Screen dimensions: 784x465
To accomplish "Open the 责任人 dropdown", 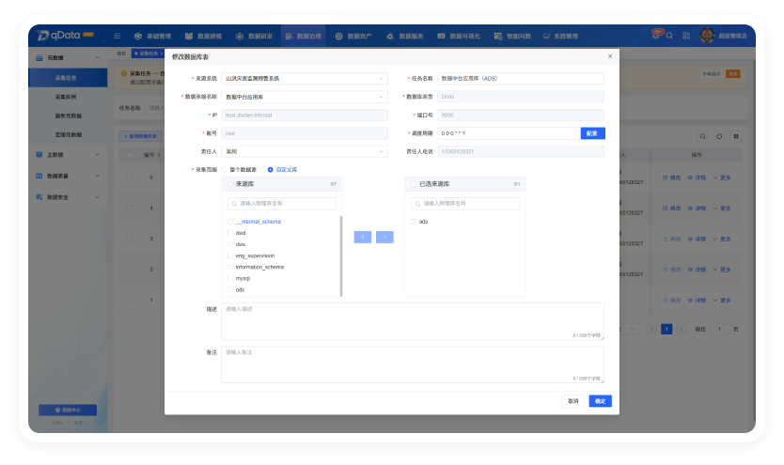I will (304, 151).
